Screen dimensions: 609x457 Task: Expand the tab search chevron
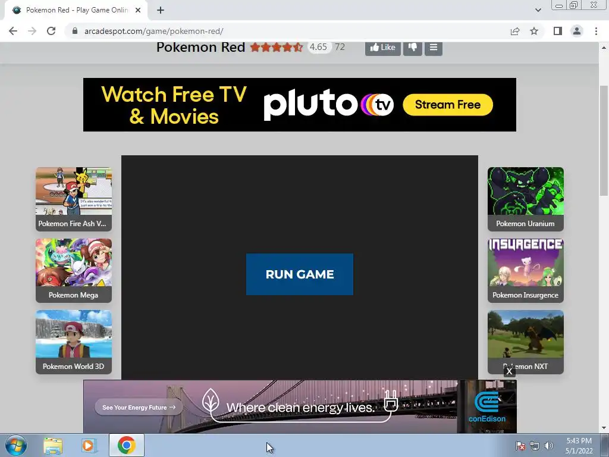coord(538,10)
